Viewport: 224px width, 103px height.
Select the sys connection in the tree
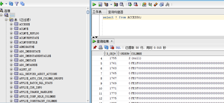(x=12, y=15)
